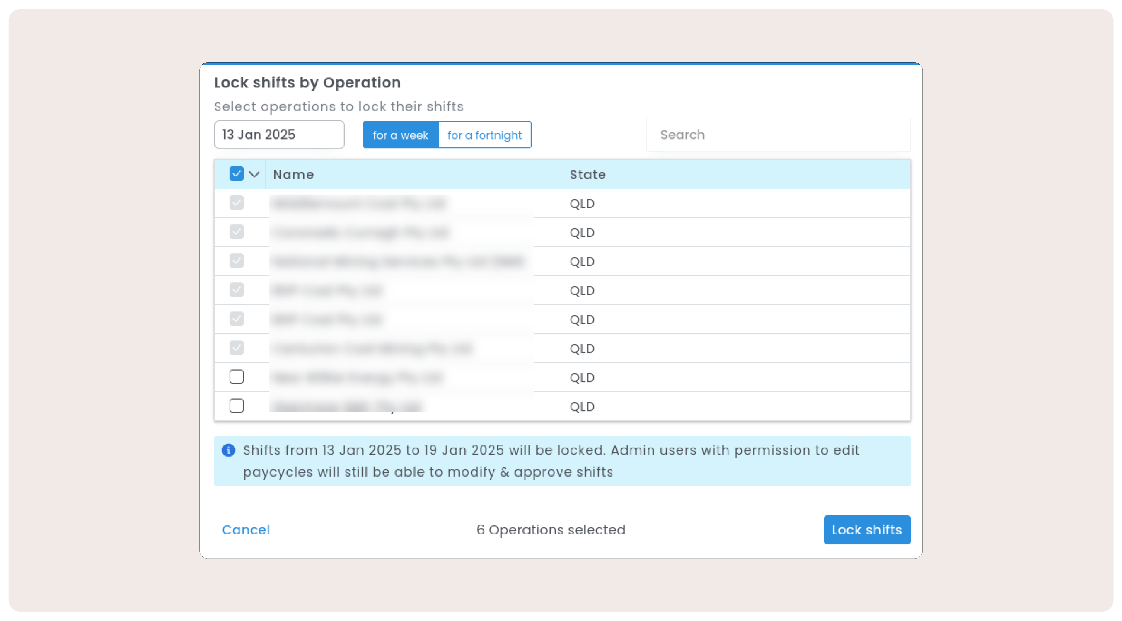1122x621 pixels.
Task: Open the 13 Jan 2025 date picker field
Action: pyautogui.click(x=279, y=135)
